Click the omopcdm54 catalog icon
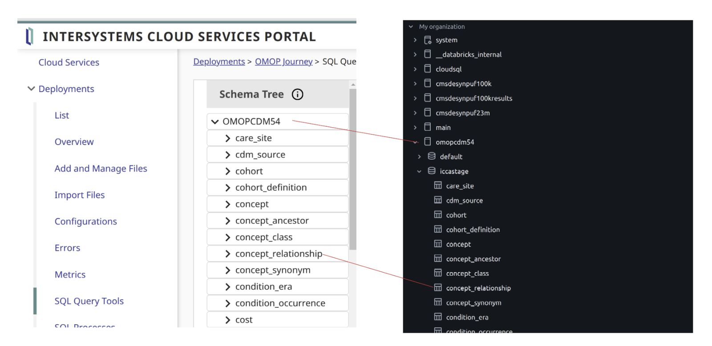Image resolution: width=712 pixels, height=346 pixels. tap(428, 142)
